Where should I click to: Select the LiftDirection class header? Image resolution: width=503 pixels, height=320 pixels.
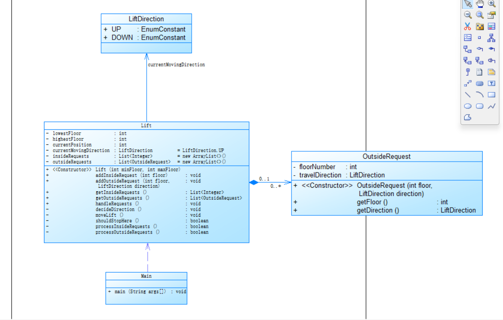pyautogui.click(x=146, y=19)
